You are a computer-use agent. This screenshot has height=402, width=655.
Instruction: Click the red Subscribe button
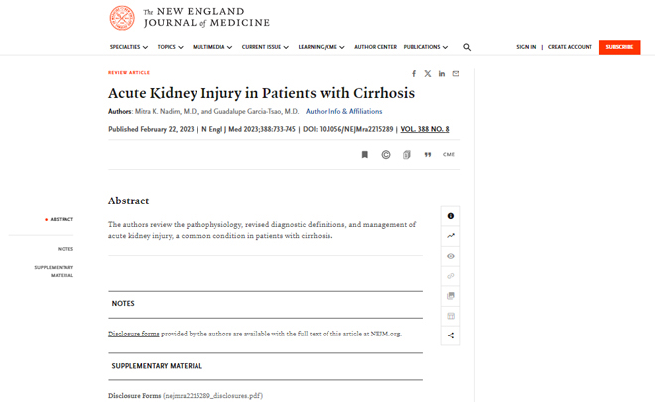click(x=619, y=47)
